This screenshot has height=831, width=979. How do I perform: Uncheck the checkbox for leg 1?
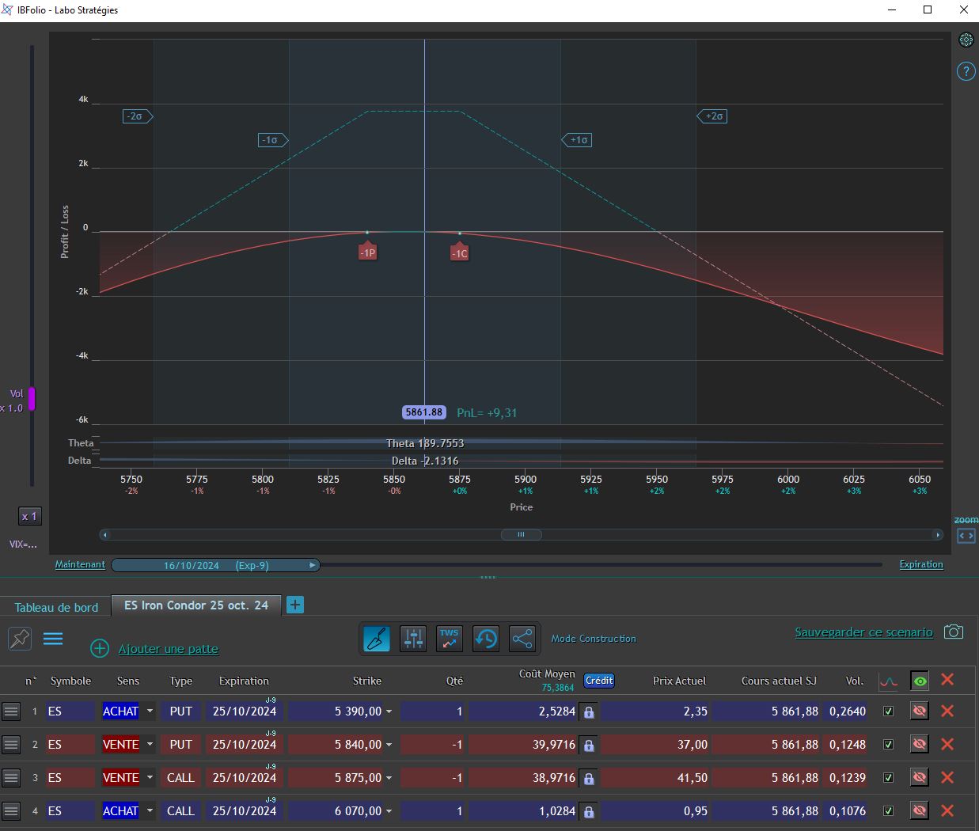click(x=888, y=711)
